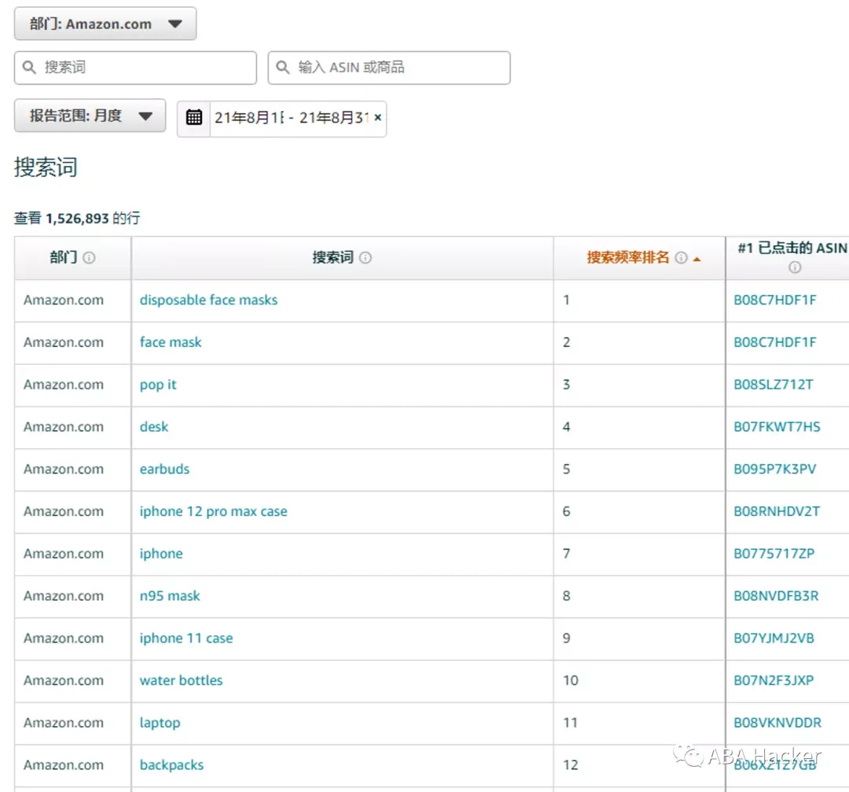This screenshot has height=792, width=849.
Task: Open the search term 'pop it'
Action: (x=158, y=385)
